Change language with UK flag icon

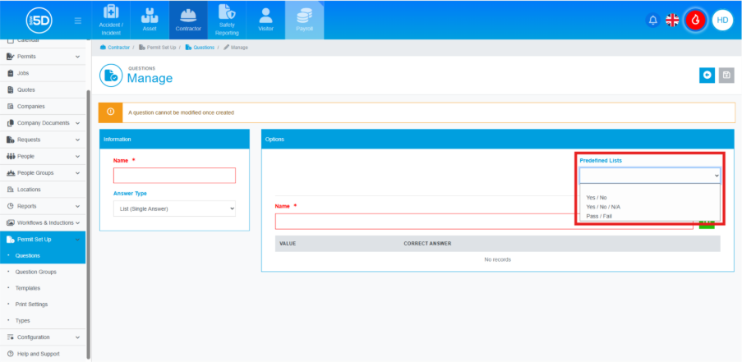click(672, 21)
